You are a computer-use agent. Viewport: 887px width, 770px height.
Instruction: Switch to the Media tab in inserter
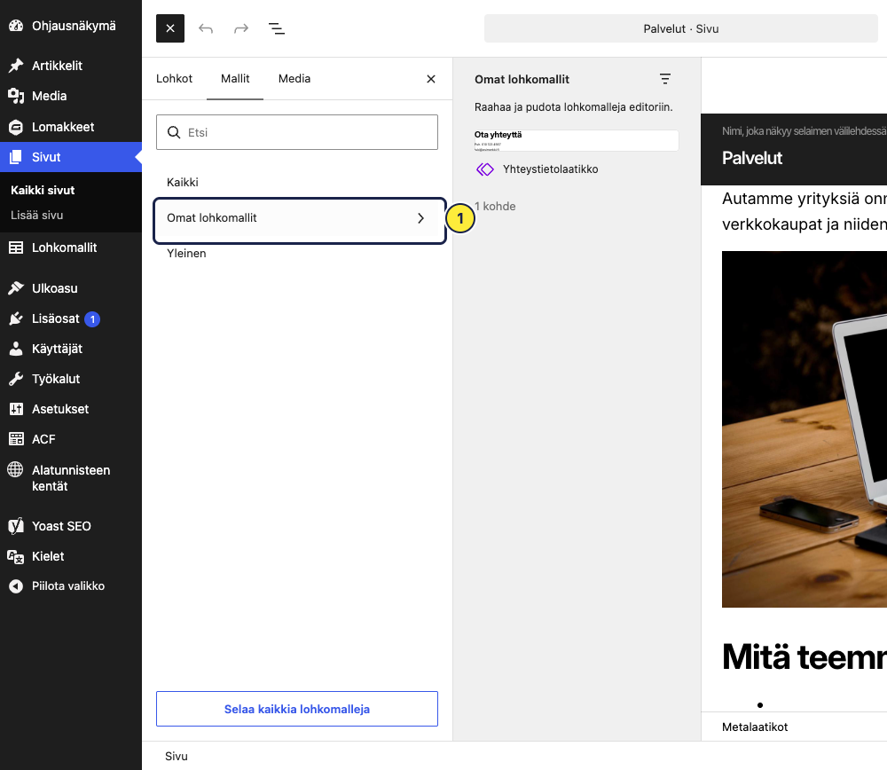click(294, 79)
